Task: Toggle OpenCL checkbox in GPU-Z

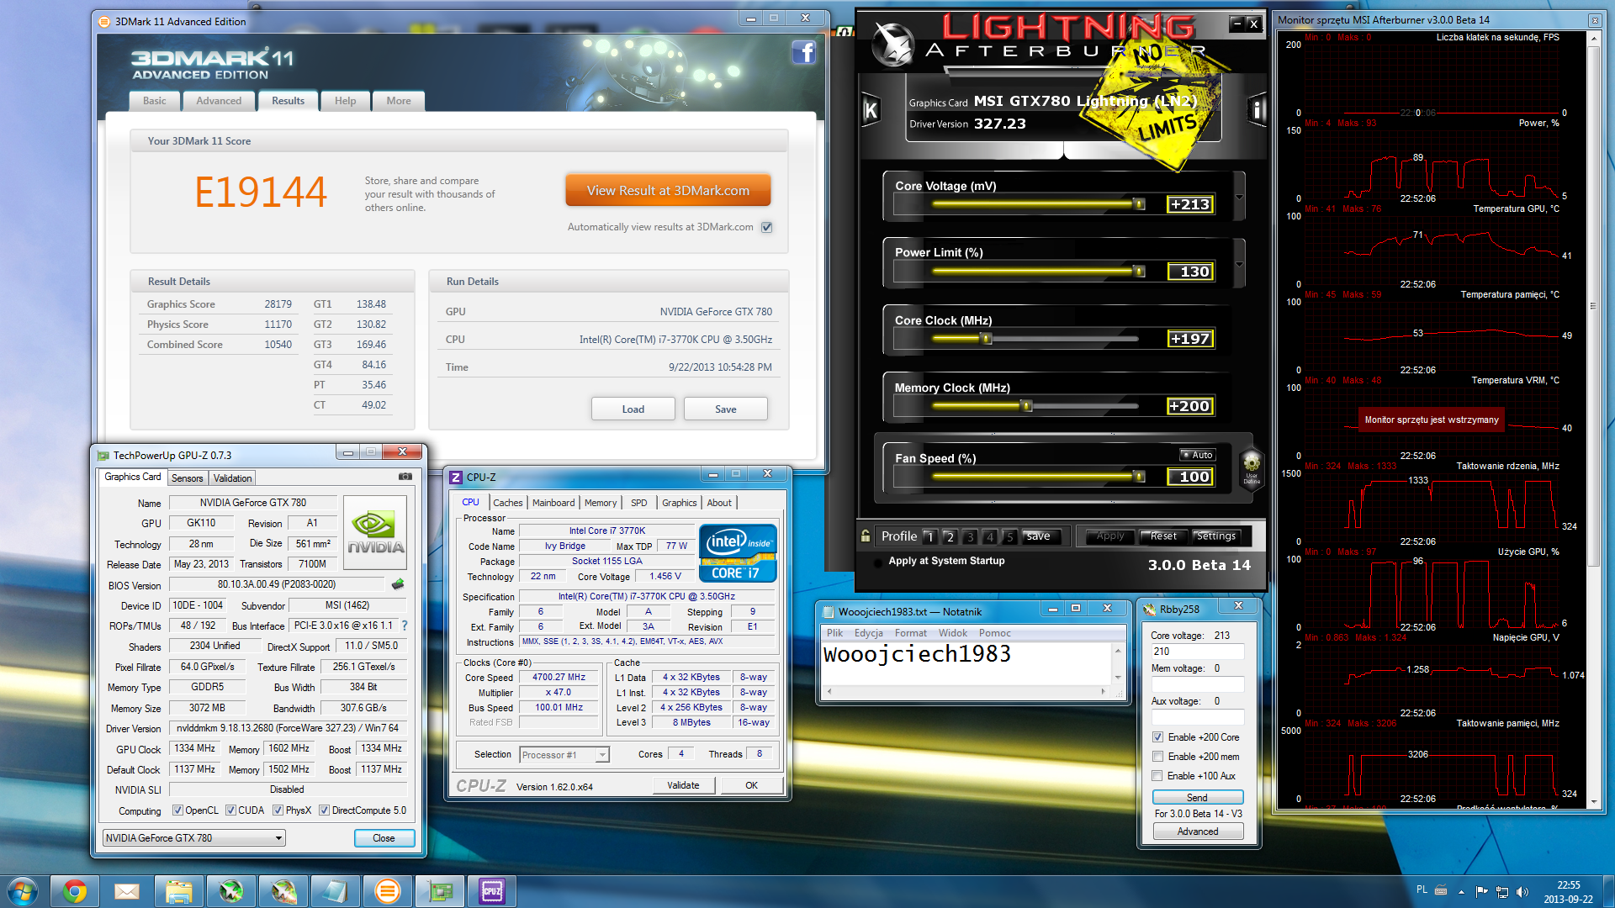Action: coord(177,810)
